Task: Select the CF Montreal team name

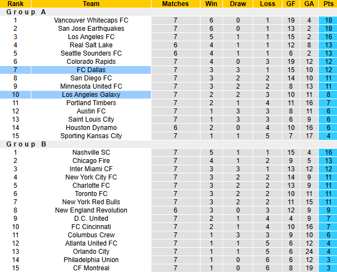Action: 91,268
